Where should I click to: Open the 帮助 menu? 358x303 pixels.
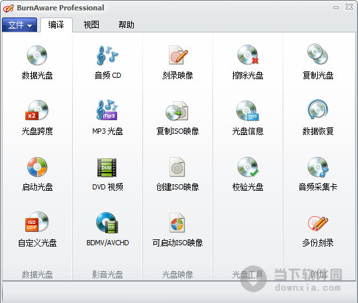pyautogui.click(x=126, y=25)
